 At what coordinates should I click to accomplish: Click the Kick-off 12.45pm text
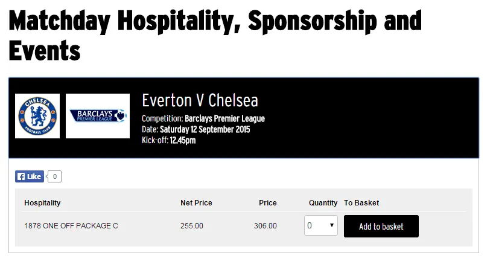[169, 140]
